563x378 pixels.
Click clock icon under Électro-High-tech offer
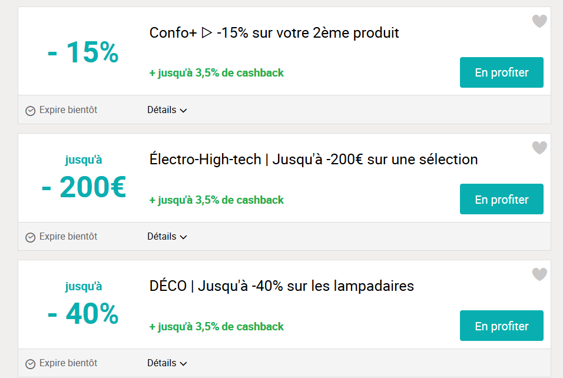pyautogui.click(x=31, y=238)
